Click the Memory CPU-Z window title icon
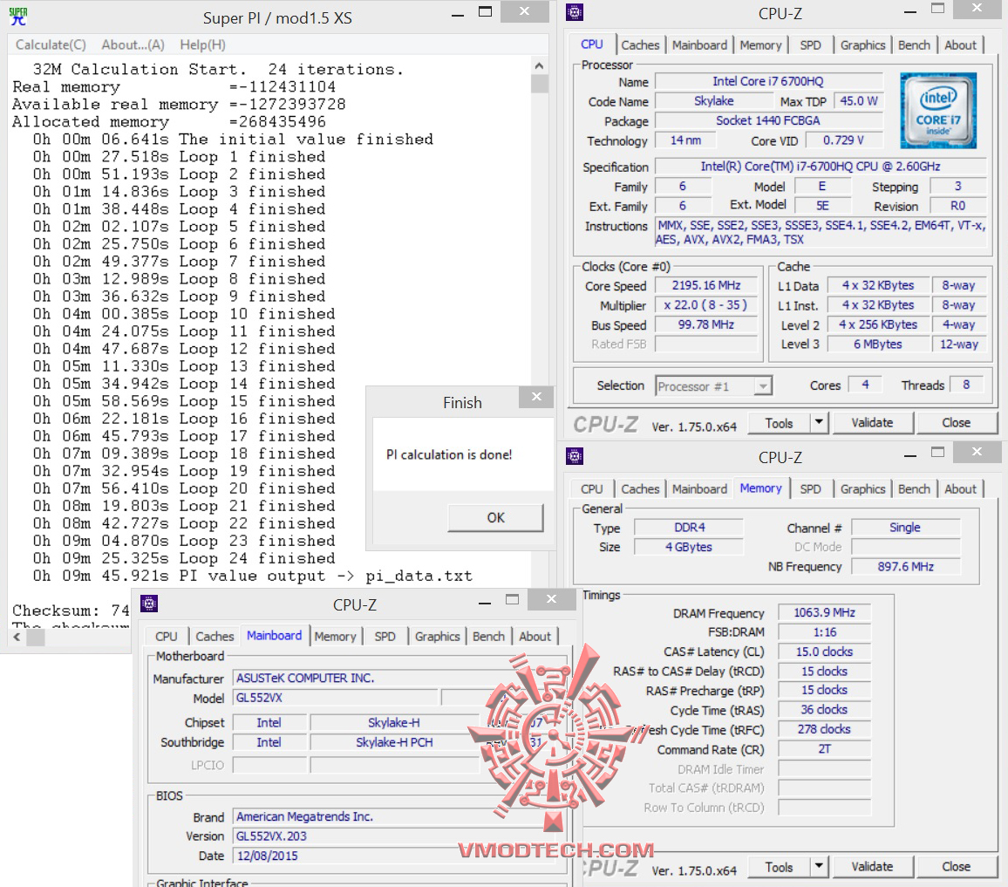This screenshot has height=887, width=1008. click(x=575, y=456)
